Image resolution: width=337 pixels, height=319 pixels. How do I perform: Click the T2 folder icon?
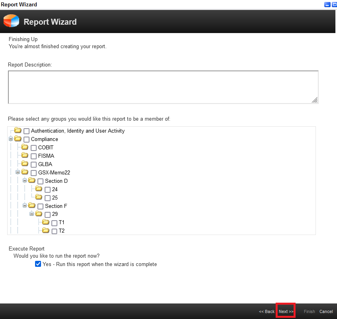[46, 231]
